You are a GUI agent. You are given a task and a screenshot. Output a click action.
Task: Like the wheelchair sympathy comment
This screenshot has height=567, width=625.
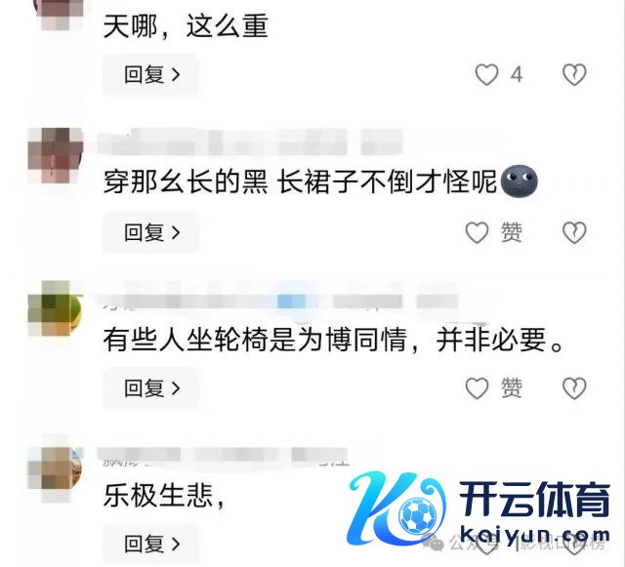[x=478, y=388]
